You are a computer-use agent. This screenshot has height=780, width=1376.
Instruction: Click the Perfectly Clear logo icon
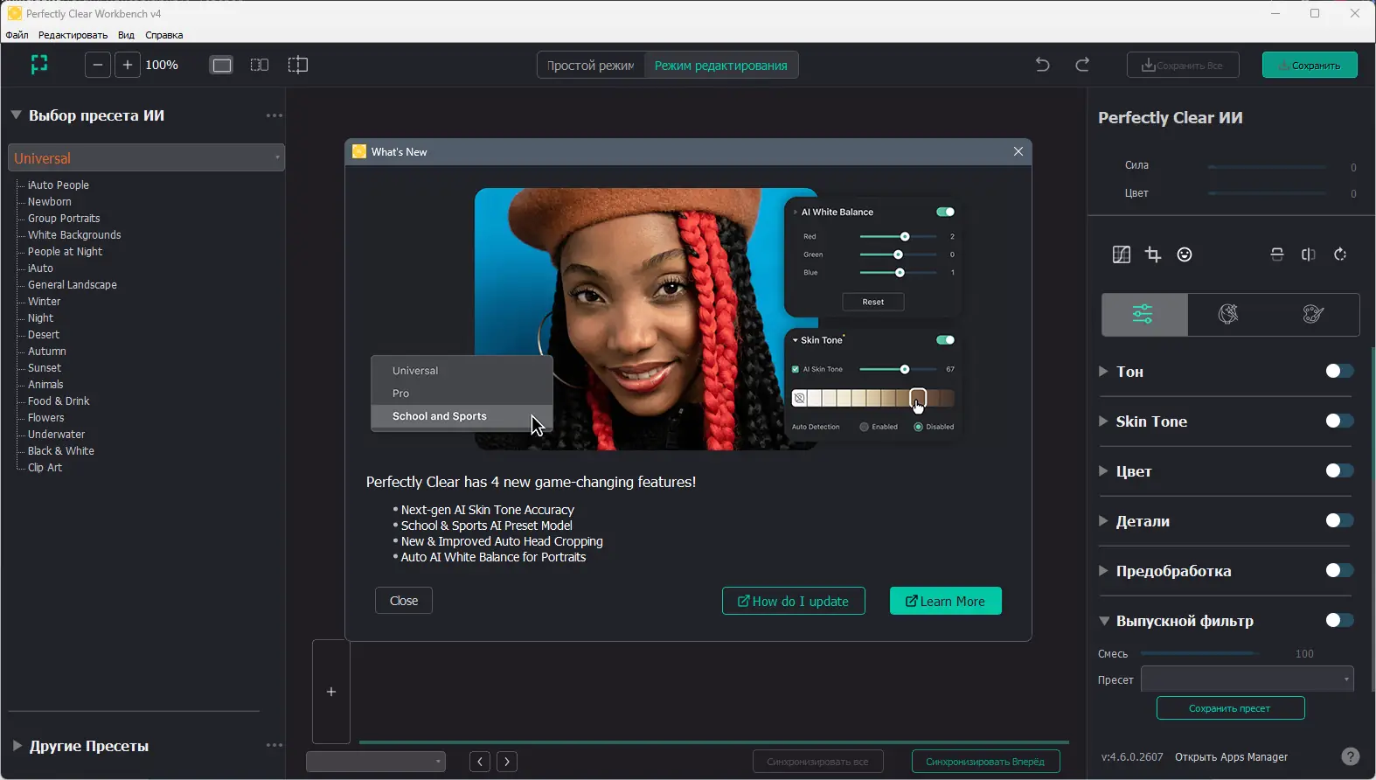pyautogui.click(x=39, y=64)
